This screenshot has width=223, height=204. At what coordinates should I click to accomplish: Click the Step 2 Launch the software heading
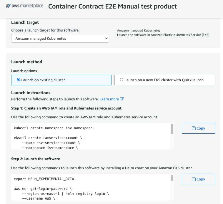(36, 159)
